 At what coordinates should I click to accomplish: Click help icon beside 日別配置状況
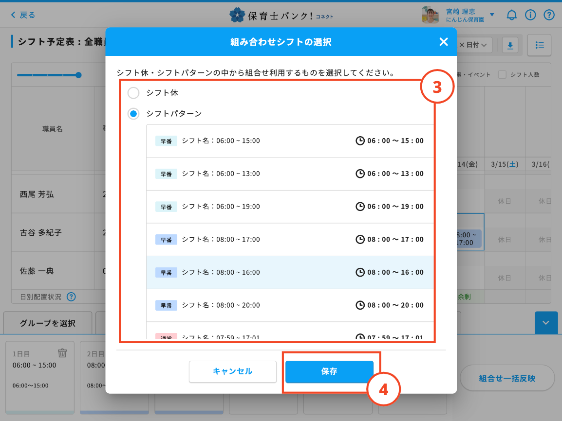click(x=71, y=297)
